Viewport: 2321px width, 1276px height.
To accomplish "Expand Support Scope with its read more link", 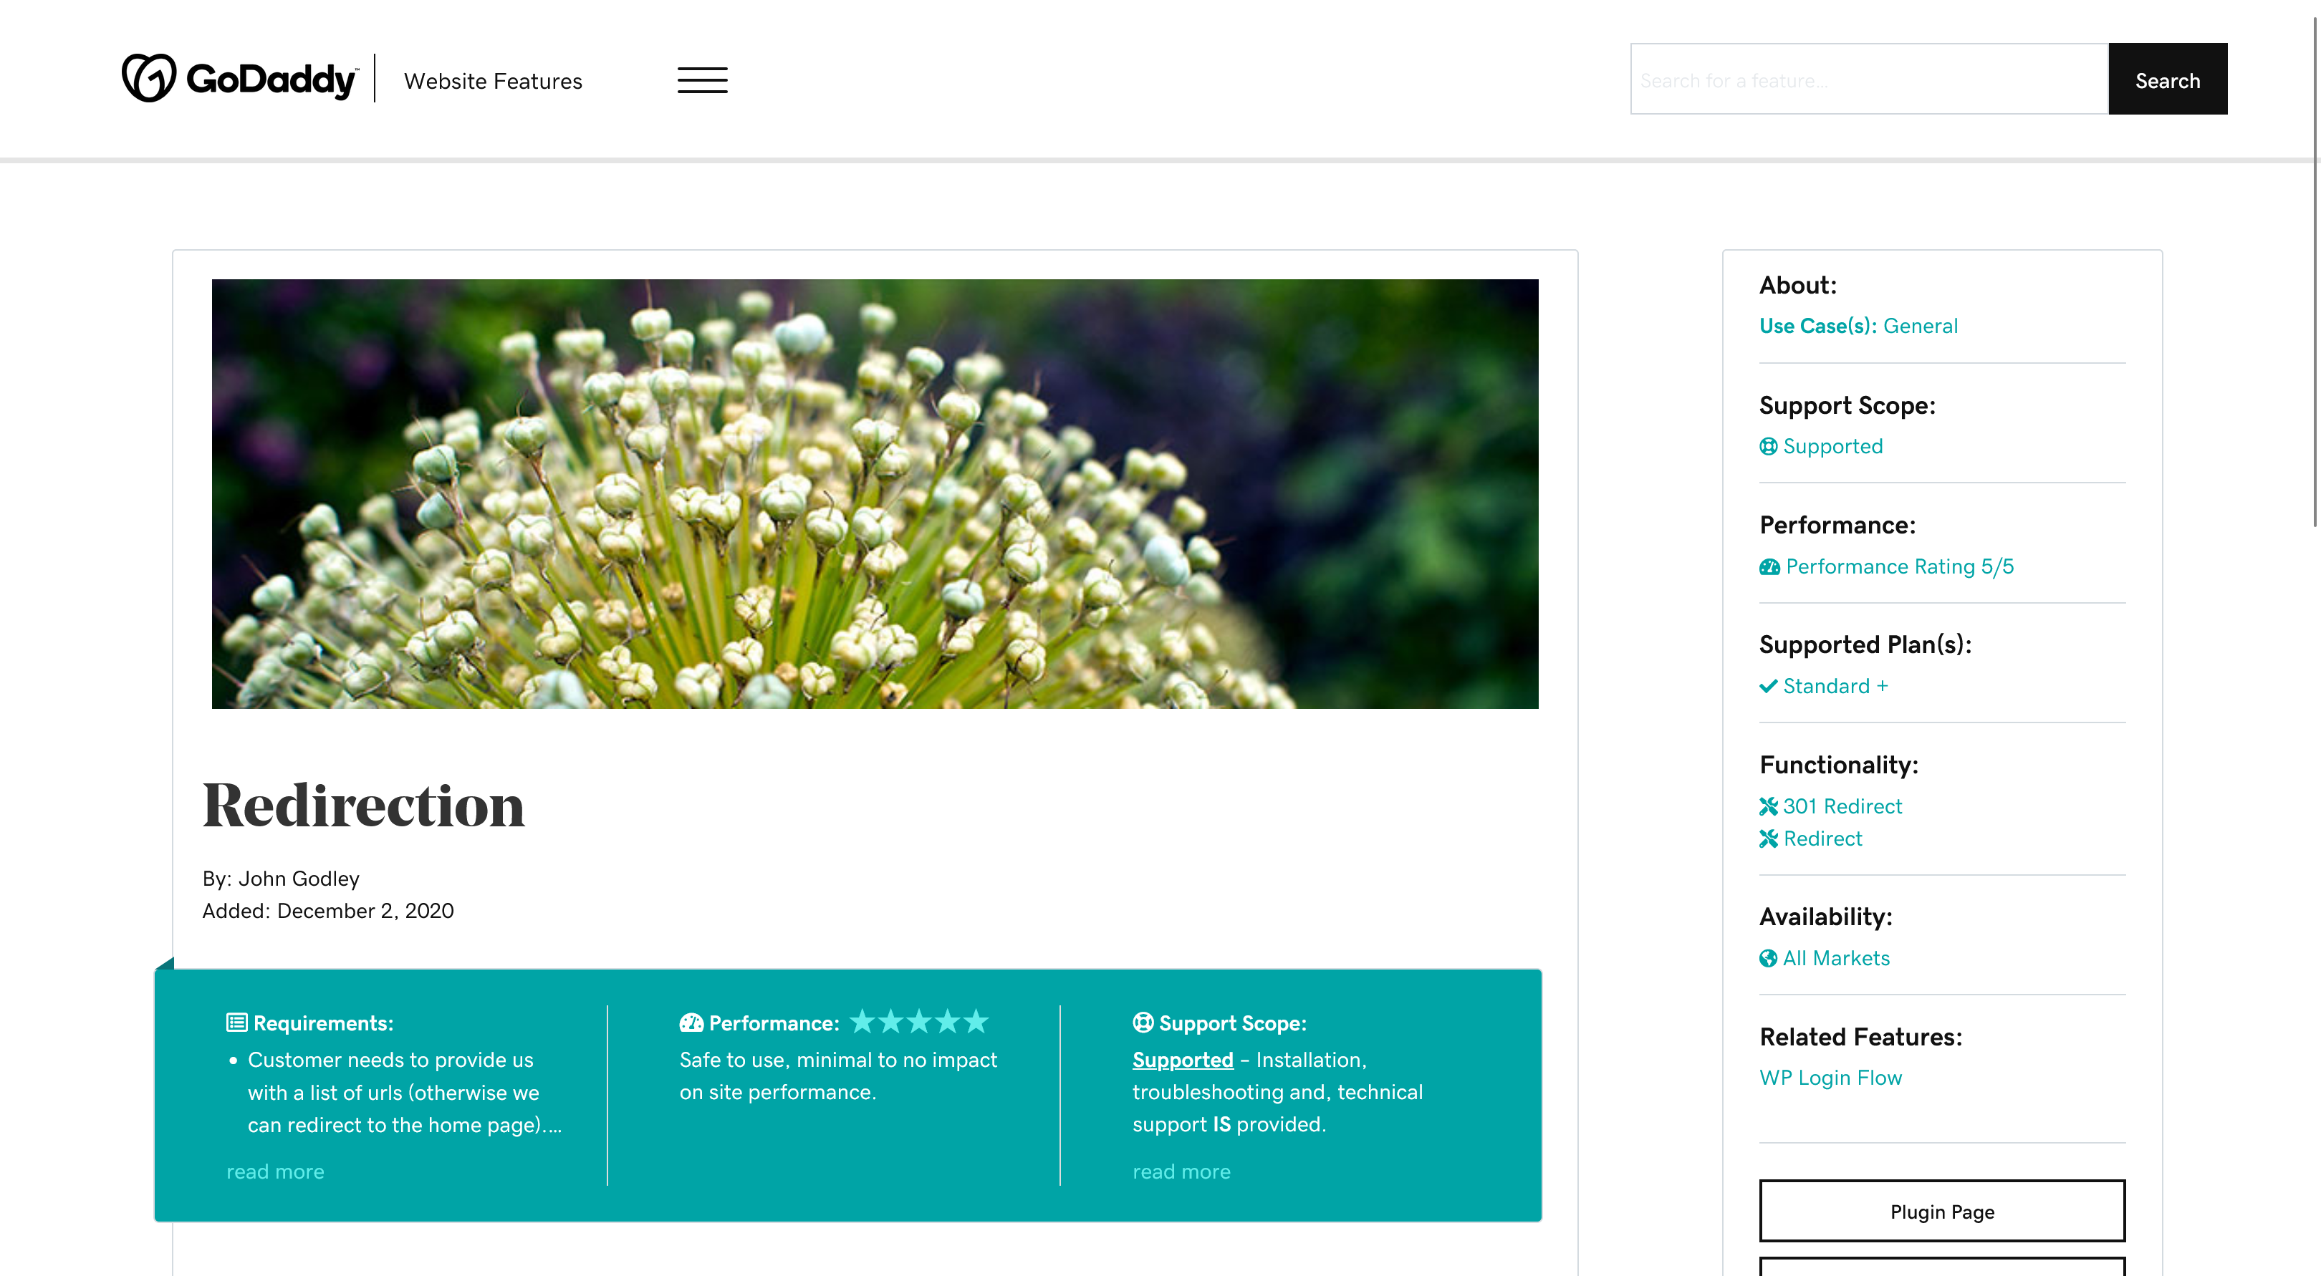I will tap(1181, 1171).
